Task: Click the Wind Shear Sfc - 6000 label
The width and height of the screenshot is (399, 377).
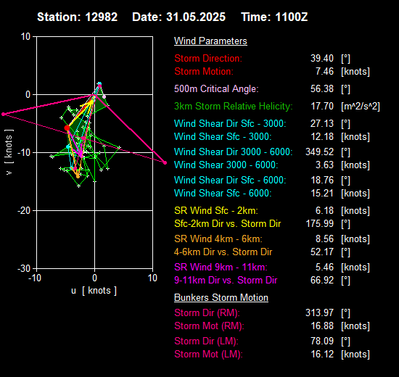Action: click(223, 193)
